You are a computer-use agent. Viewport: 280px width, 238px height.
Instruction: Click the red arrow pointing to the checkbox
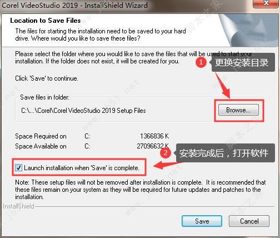pyautogui.click(x=168, y=165)
